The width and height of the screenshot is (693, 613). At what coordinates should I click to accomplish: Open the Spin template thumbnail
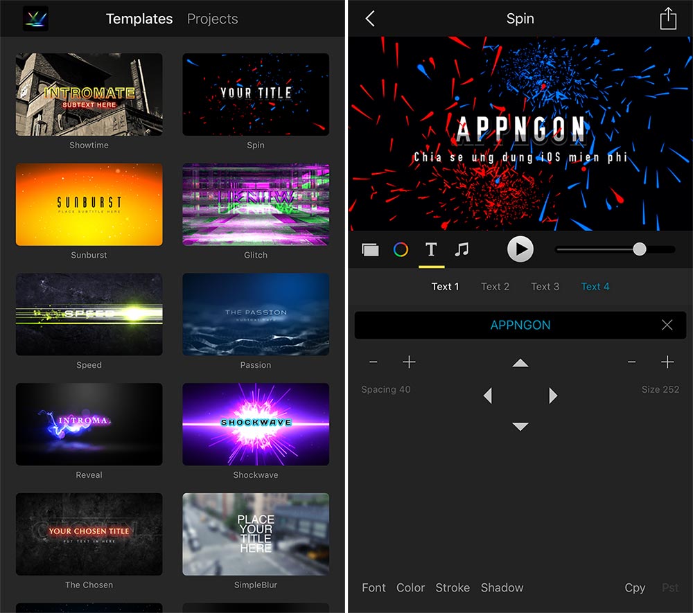click(x=256, y=94)
